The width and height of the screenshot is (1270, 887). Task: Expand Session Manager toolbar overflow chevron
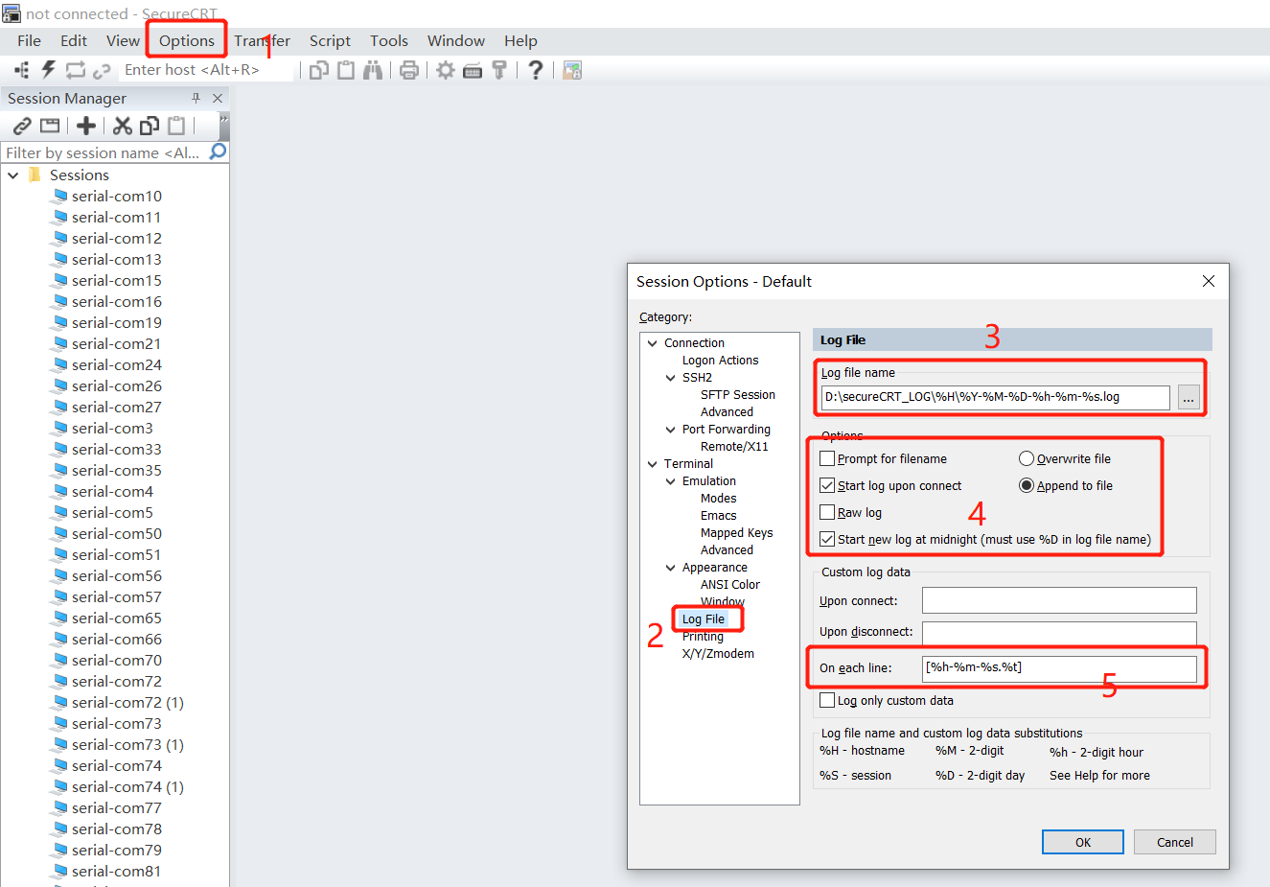pyautogui.click(x=224, y=126)
